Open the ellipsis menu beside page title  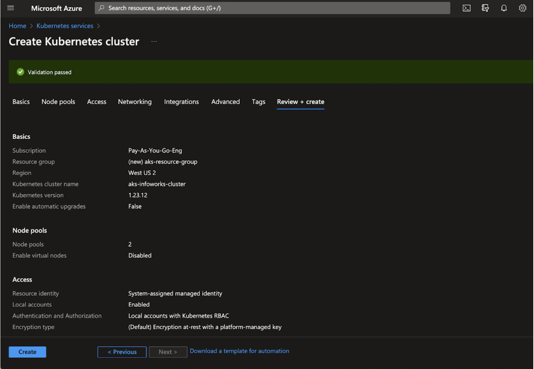point(154,42)
